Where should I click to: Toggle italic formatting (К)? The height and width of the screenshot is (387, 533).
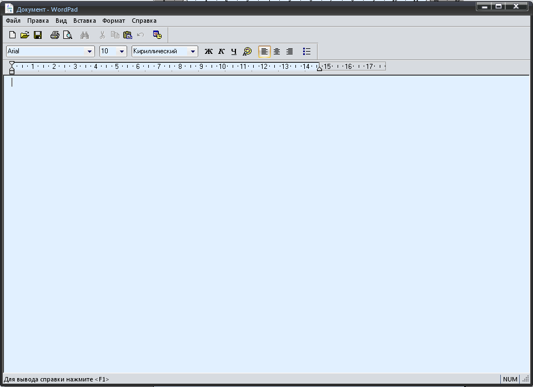(222, 51)
